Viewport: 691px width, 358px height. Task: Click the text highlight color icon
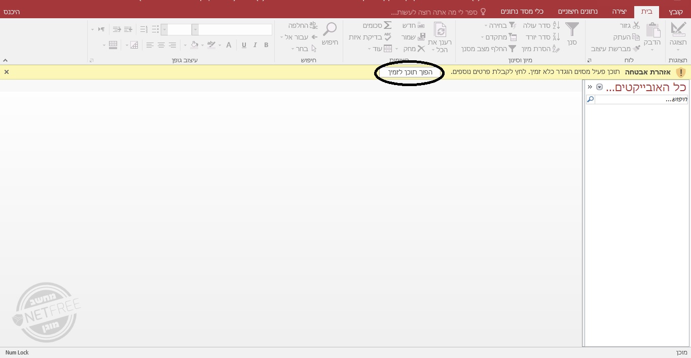(x=211, y=45)
